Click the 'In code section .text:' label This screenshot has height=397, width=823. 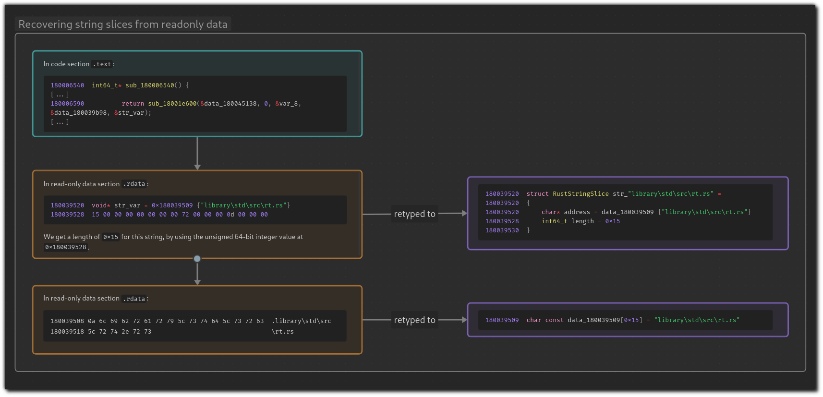(79, 64)
